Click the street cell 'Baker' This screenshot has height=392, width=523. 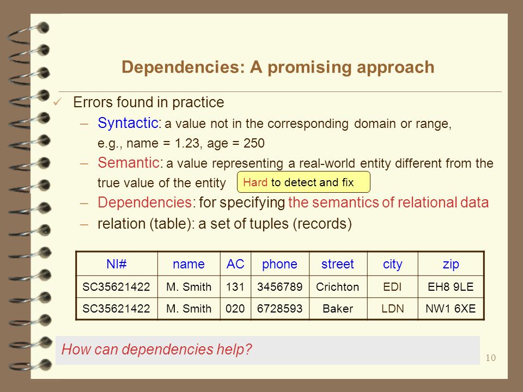[x=338, y=309]
